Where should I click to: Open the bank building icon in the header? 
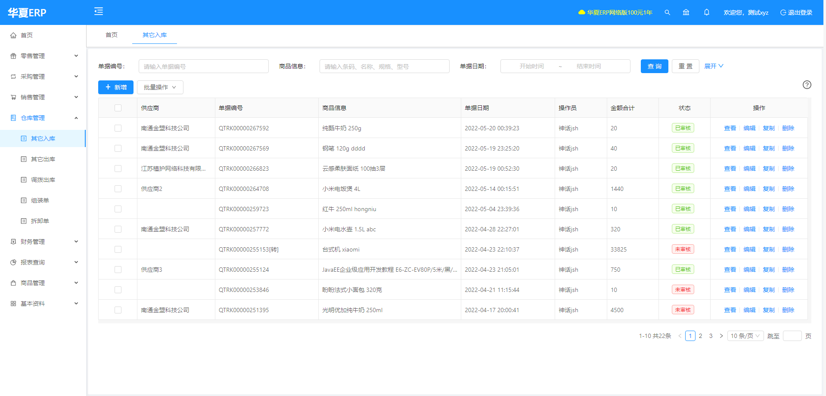[x=686, y=12]
